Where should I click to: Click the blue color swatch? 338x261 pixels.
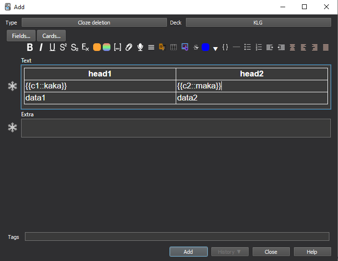205,47
